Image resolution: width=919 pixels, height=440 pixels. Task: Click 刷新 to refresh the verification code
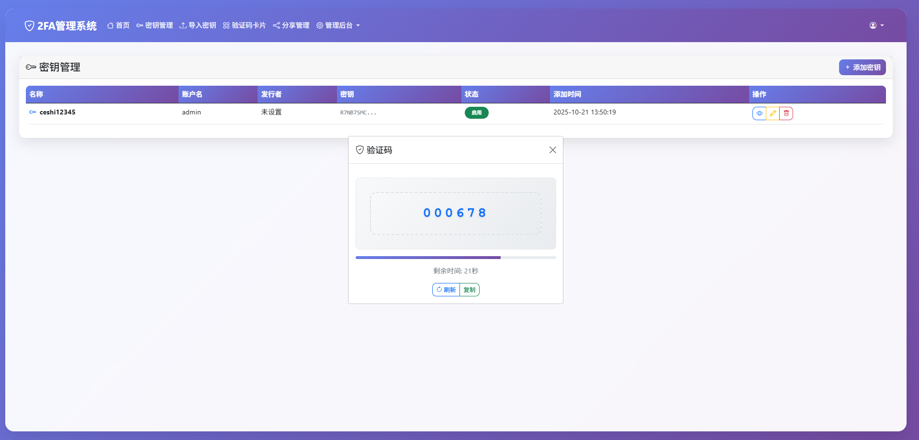(446, 289)
